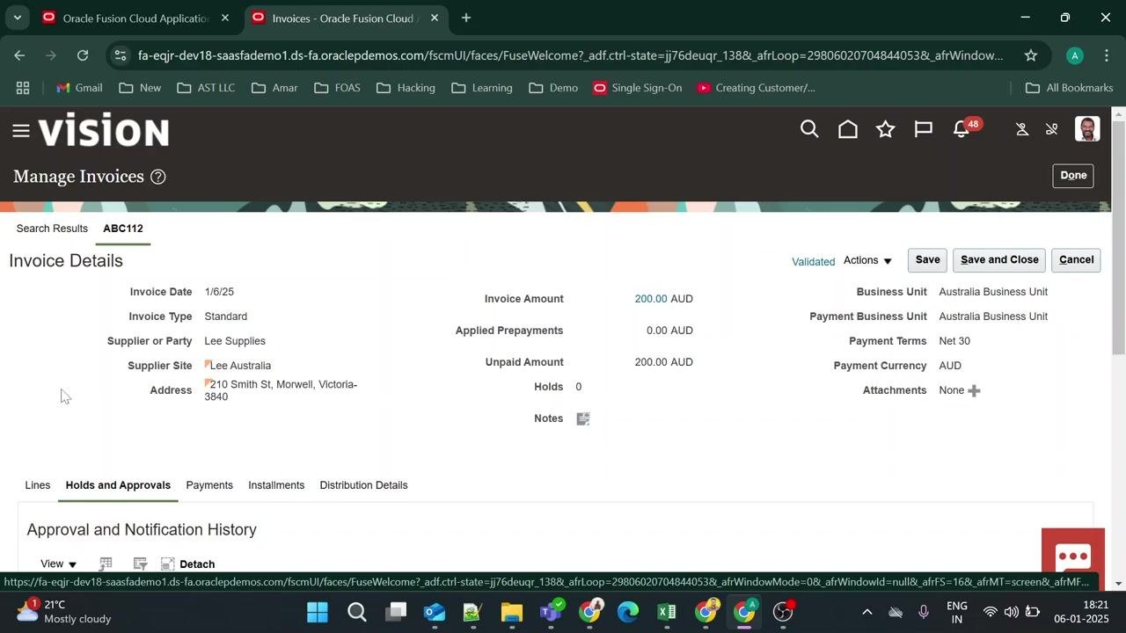Click the Done button
The height and width of the screenshot is (633, 1126).
1073,176
